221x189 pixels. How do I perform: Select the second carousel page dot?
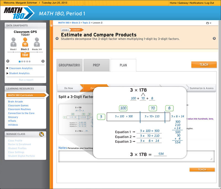[x=22, y=61]
